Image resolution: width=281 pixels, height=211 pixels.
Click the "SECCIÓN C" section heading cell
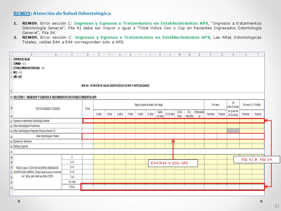55,97
